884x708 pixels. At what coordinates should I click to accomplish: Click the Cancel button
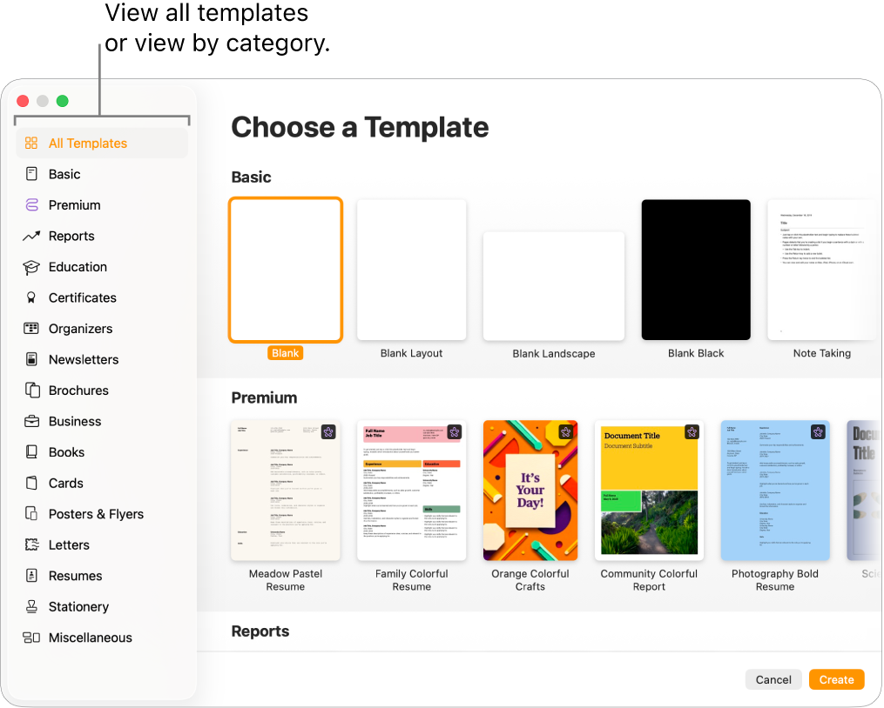pyautogui.click(x=773, y=679)
